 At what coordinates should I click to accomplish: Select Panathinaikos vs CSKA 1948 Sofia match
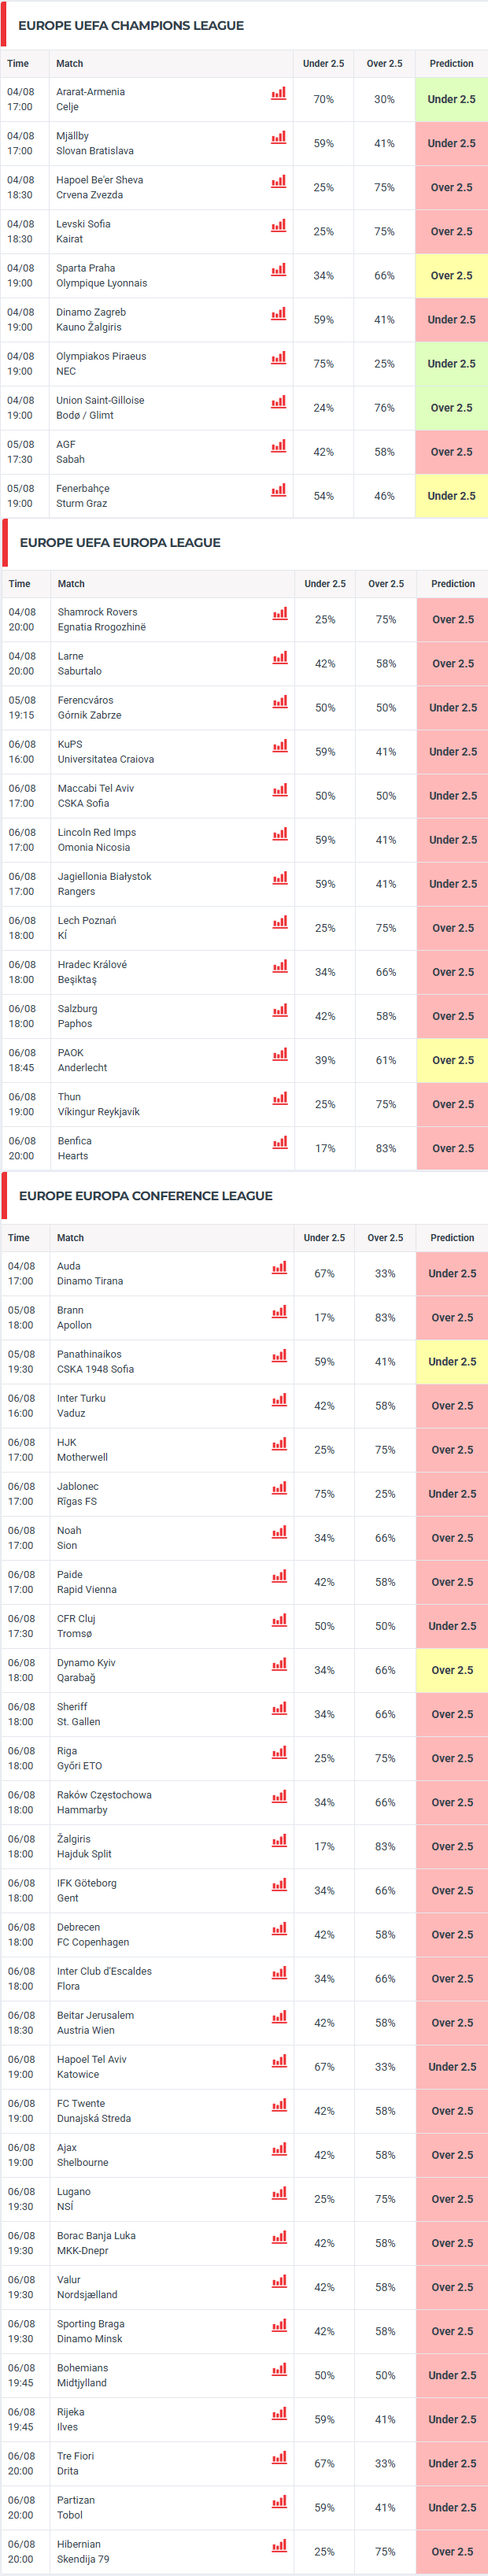pyautogui.click(x=95, y=1362)
